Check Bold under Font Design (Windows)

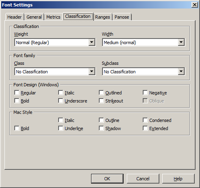click(17, 101)
